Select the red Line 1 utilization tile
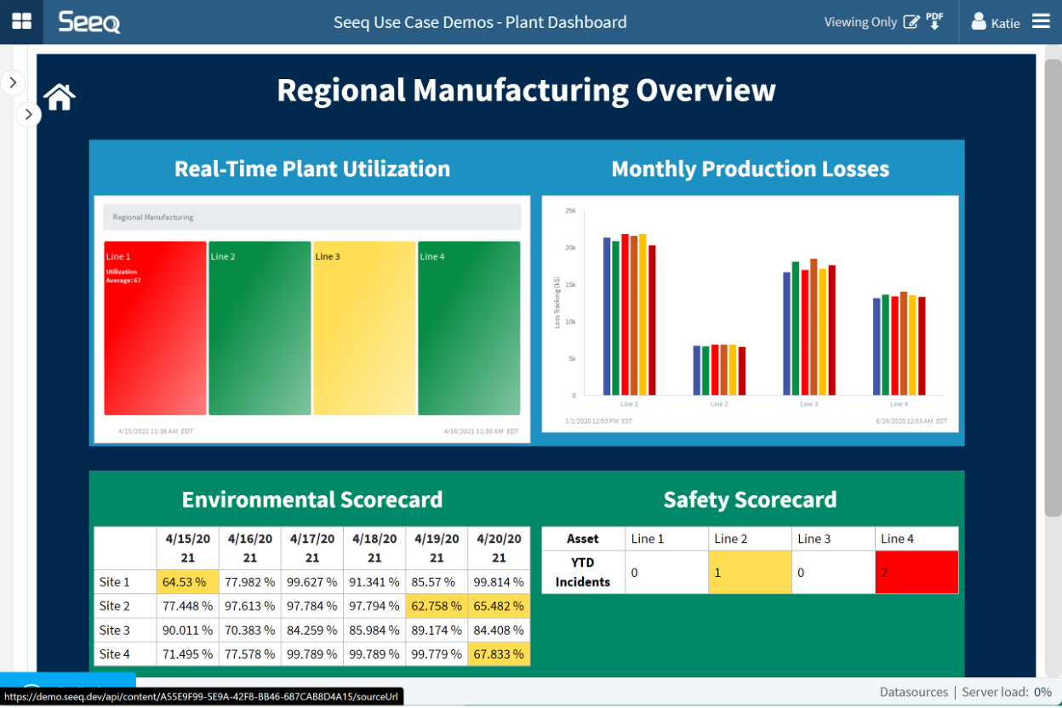The width and height of the screenshot is (1062, 708). click(x=155, y=328)
